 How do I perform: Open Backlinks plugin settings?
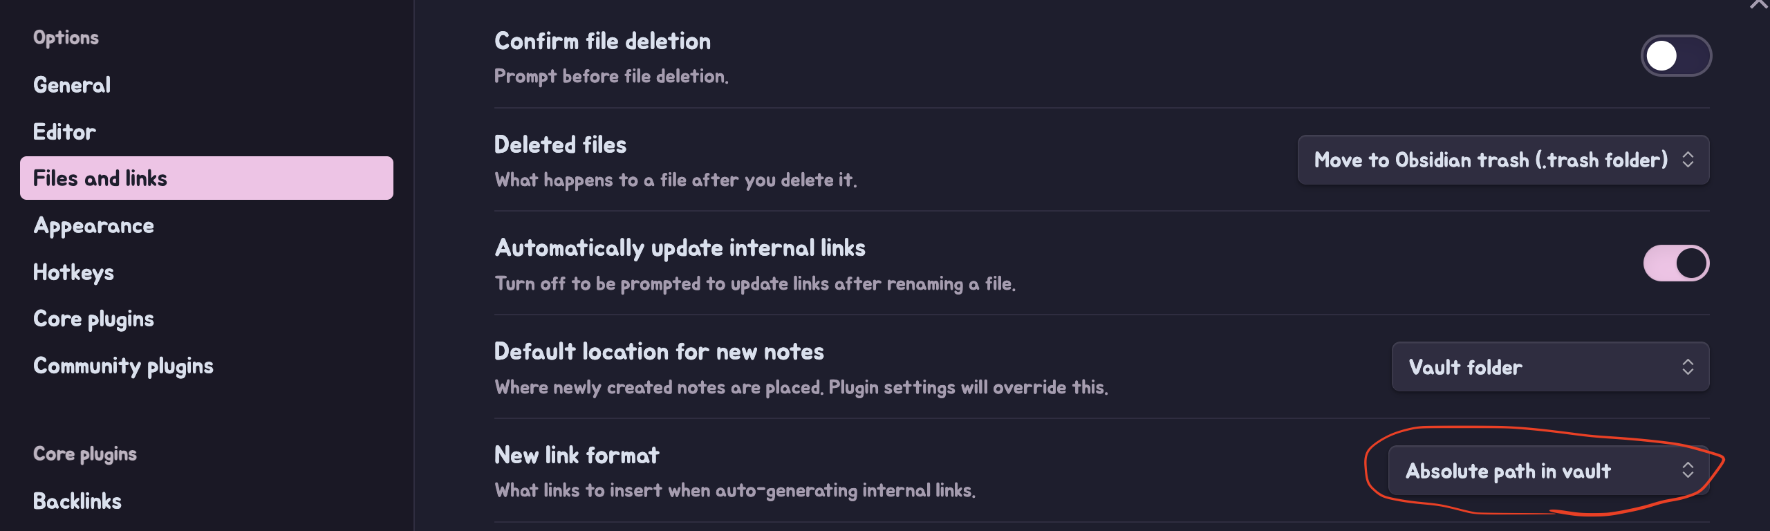[77, 501]
